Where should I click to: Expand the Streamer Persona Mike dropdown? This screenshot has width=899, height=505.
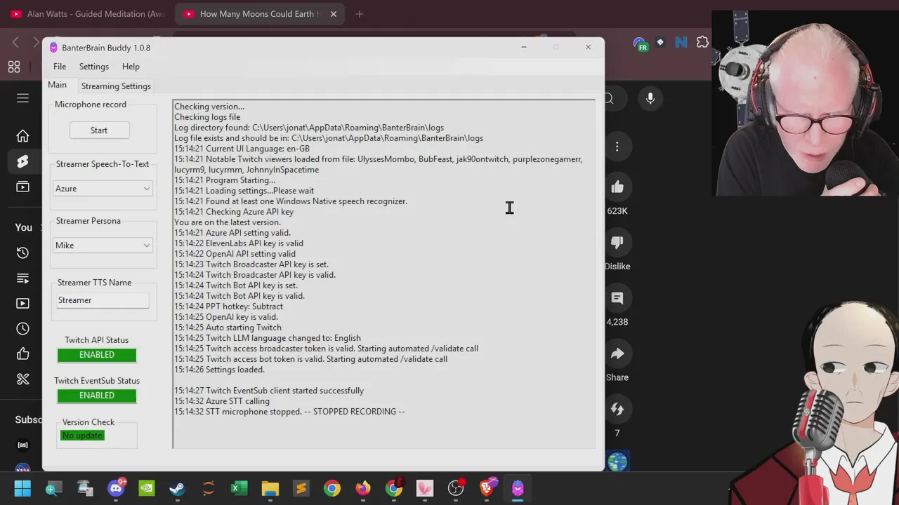click(x=103, y=245)
